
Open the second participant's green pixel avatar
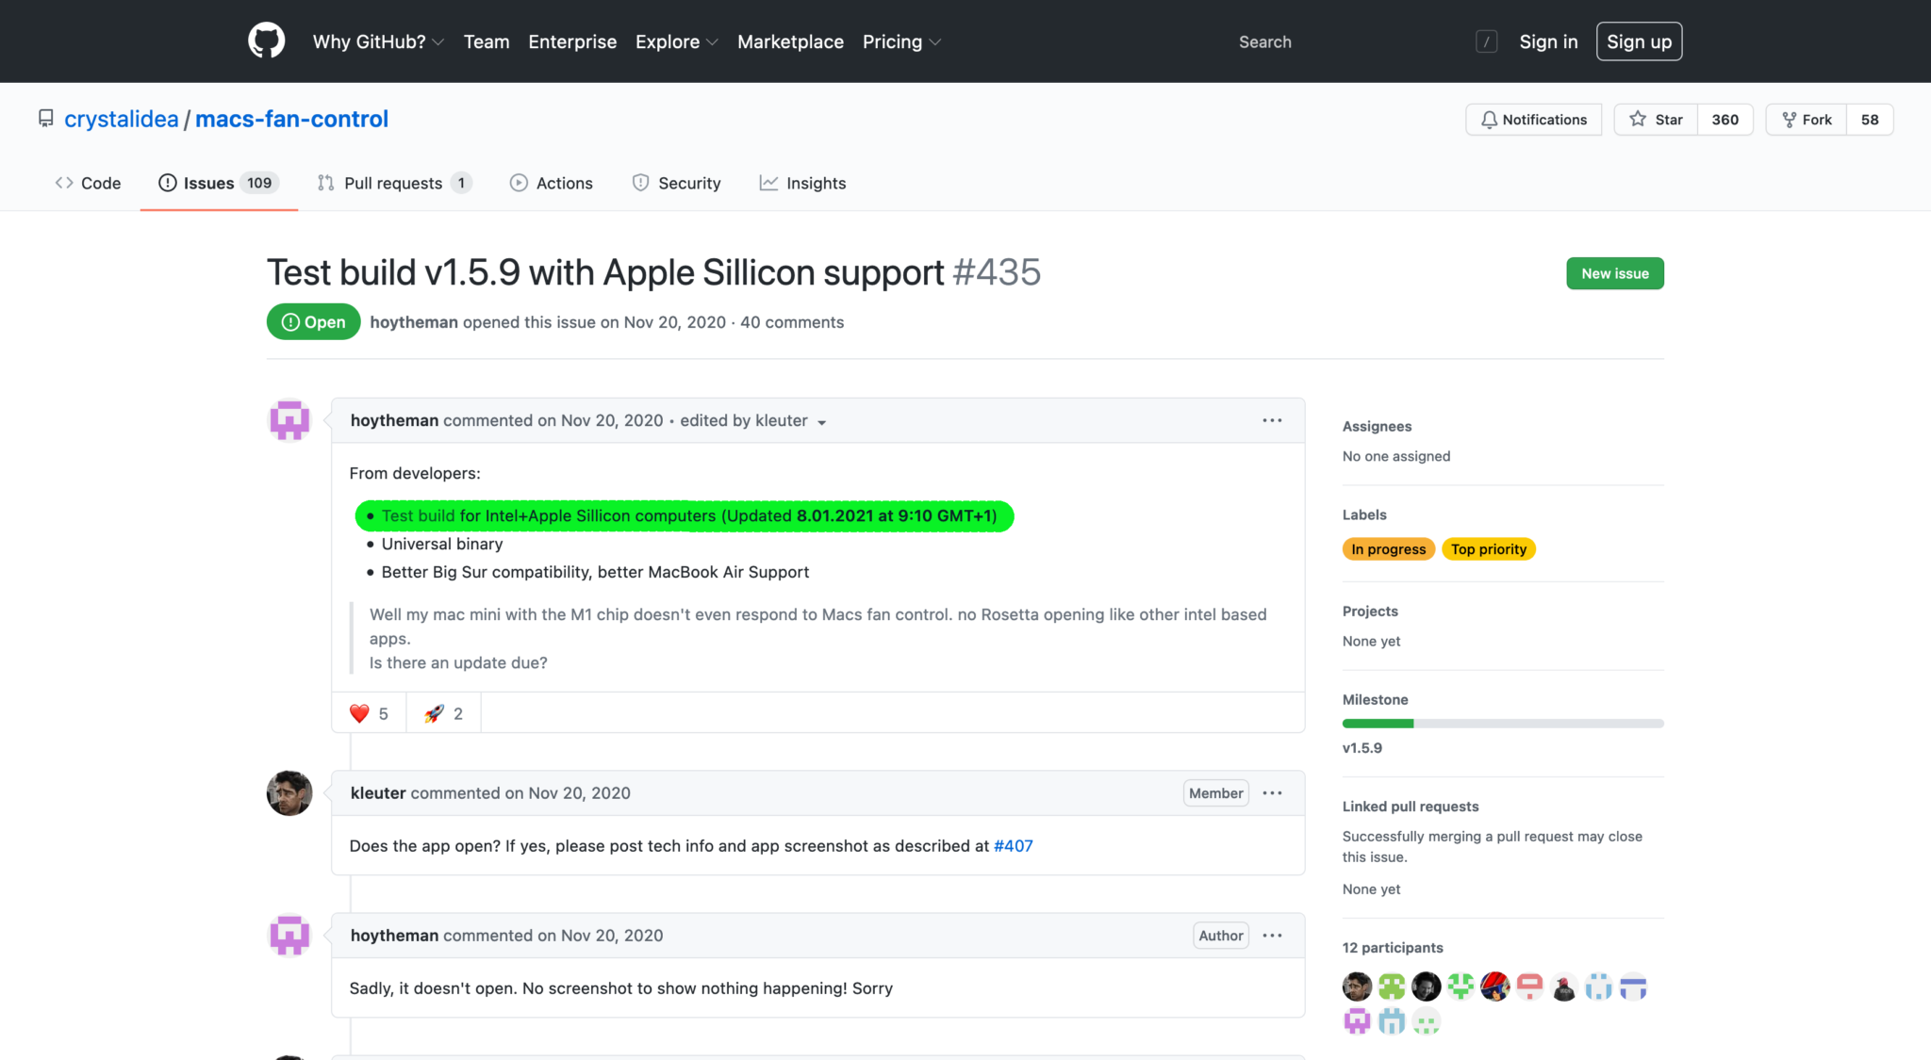coord(1392,987)
